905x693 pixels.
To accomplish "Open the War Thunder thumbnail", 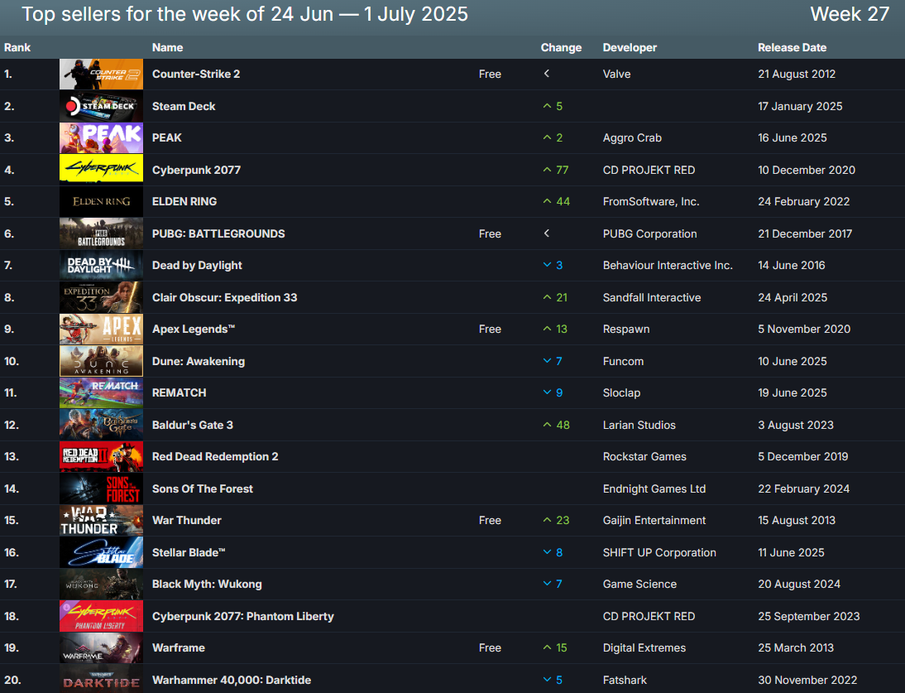I will (101, 521).
